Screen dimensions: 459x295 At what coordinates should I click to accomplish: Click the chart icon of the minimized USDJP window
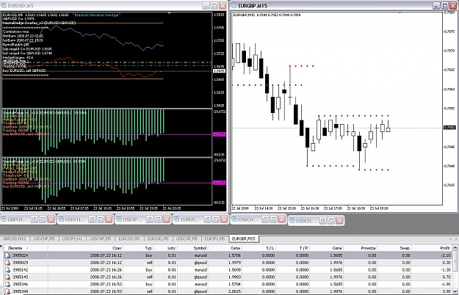click(120, 219)
